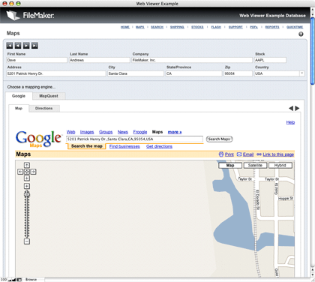Open the MAPS navigation link
Viewport: 315px width, 282px height.
click(x=140, y=27)
